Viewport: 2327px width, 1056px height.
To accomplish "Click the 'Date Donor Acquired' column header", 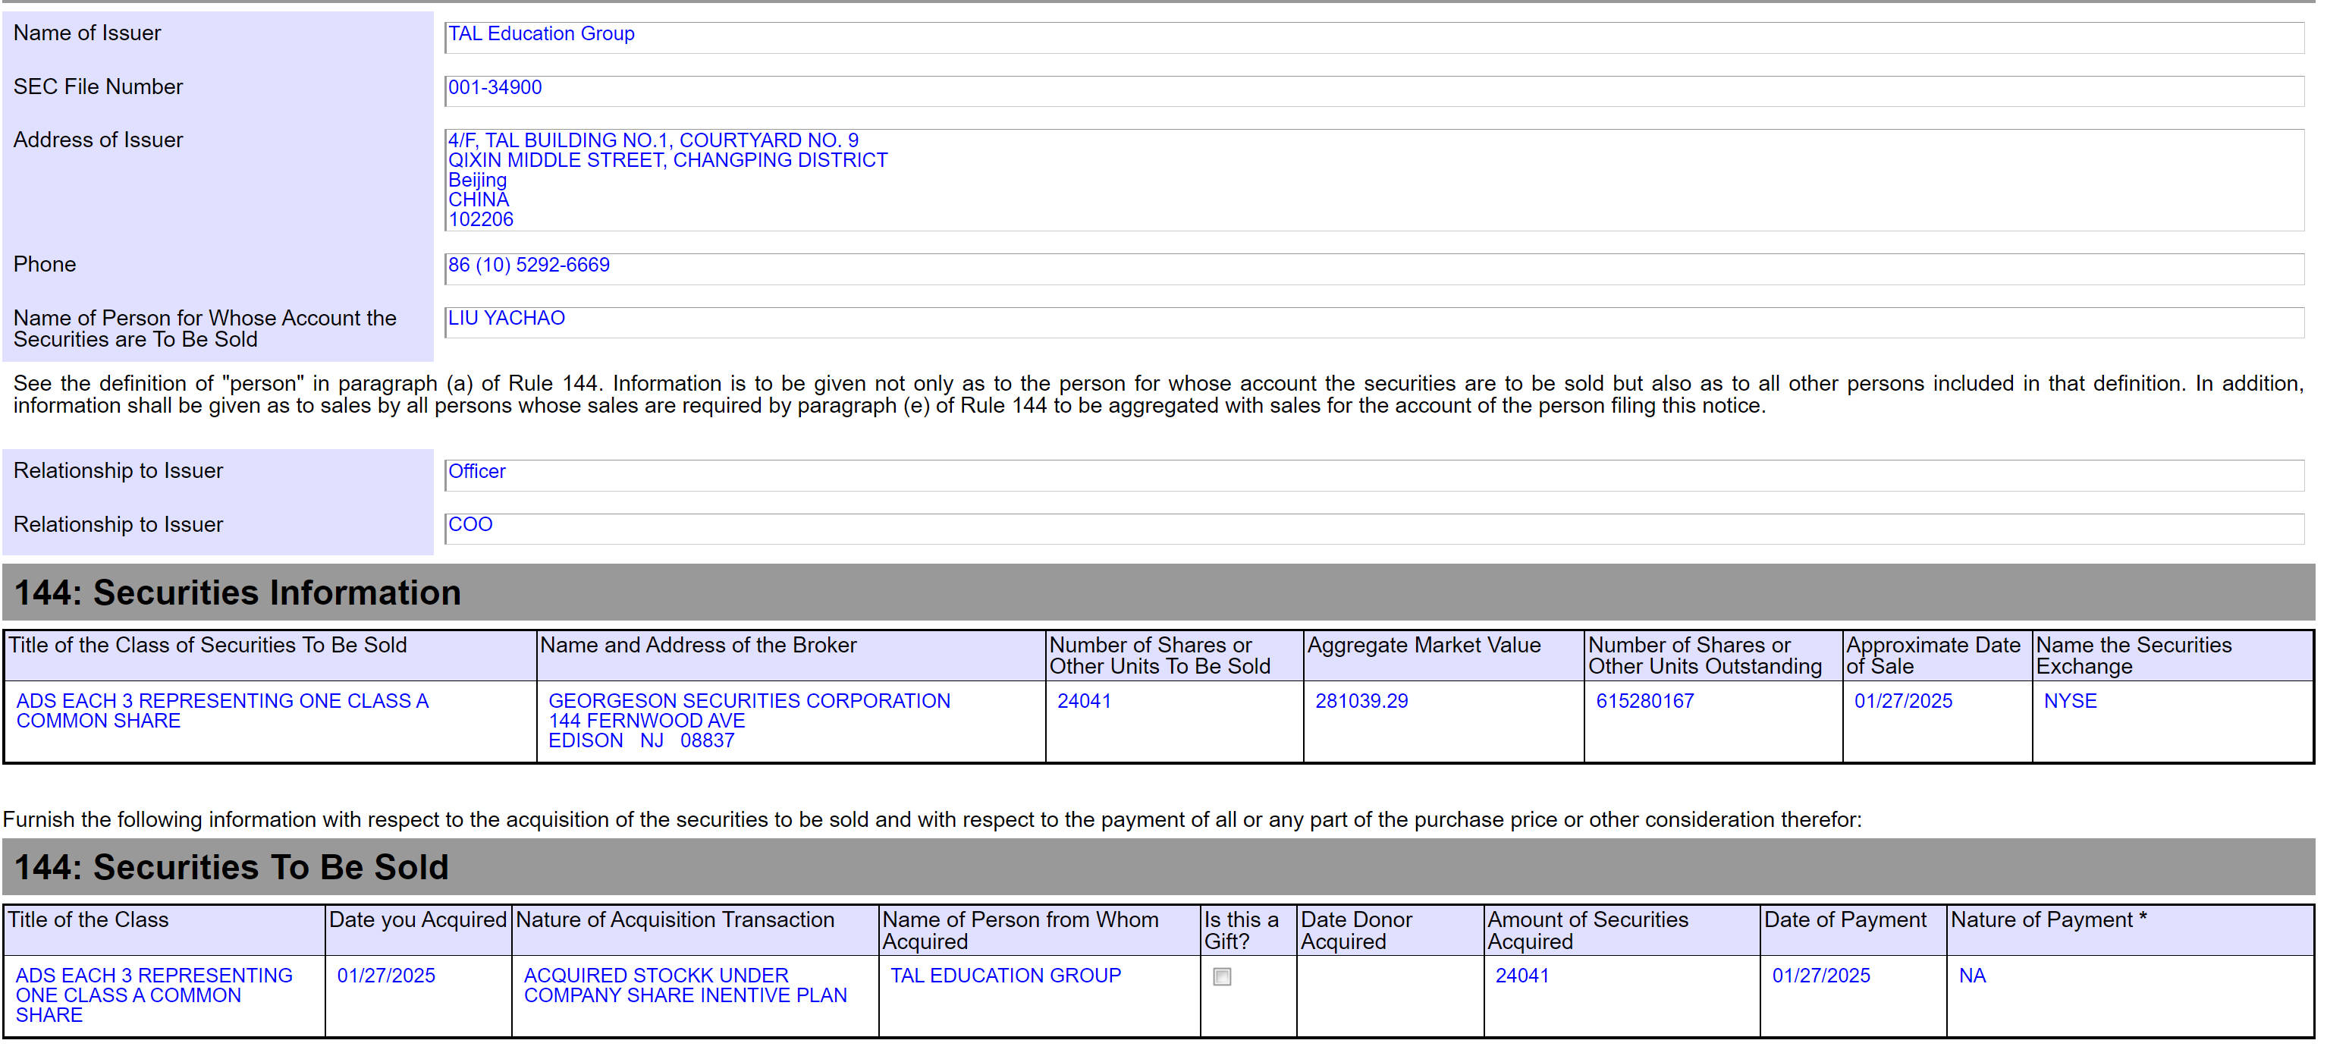I will tap(1390, 930).
